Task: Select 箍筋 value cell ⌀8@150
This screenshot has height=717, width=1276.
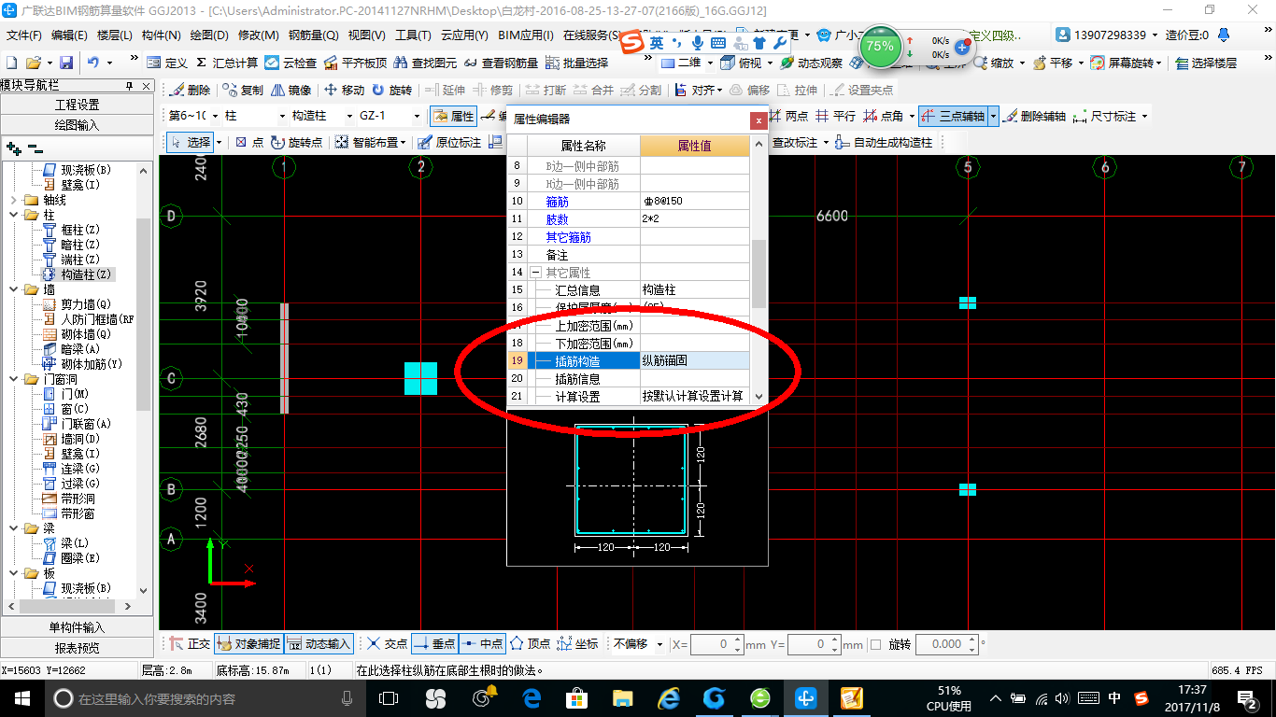Action: click(695, 202)
